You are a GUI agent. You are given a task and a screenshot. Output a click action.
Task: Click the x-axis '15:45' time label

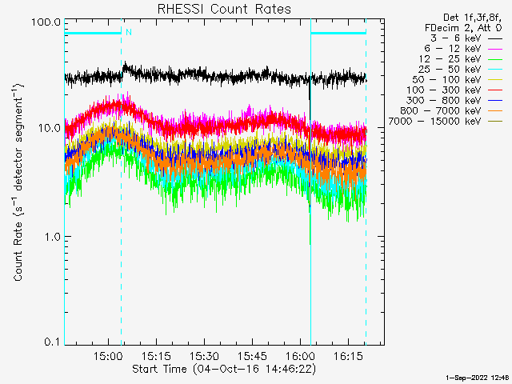tap(253, 356)
